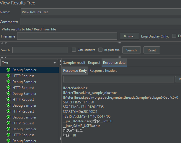Click the success icon of the first HTTP Request
The width and height of the screenshot is (181, 143).
[8, 76]
